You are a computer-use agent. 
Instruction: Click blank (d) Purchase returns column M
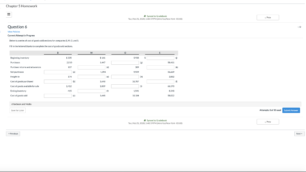[92, 67]
